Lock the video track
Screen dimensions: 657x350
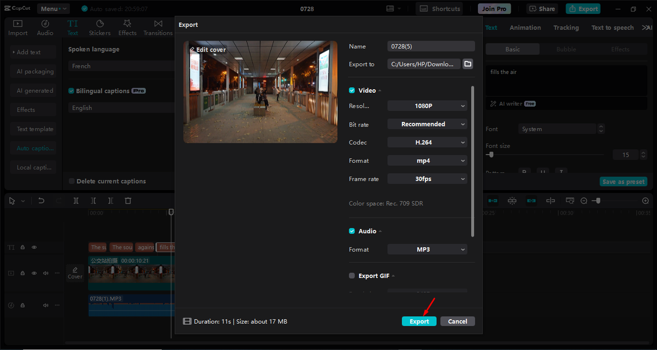(23, 273)
